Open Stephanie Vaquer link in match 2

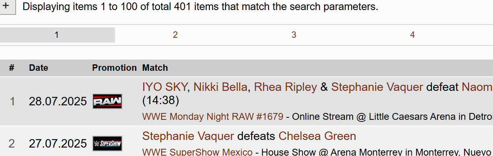pyautogui.click(x=188, y=136)
